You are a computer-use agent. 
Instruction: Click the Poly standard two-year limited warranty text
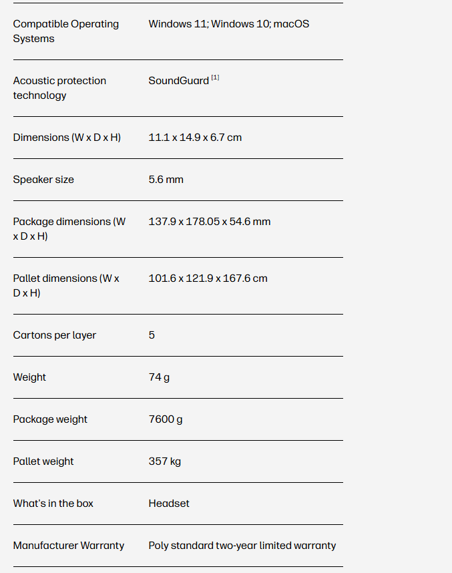[x=242, y=546]
